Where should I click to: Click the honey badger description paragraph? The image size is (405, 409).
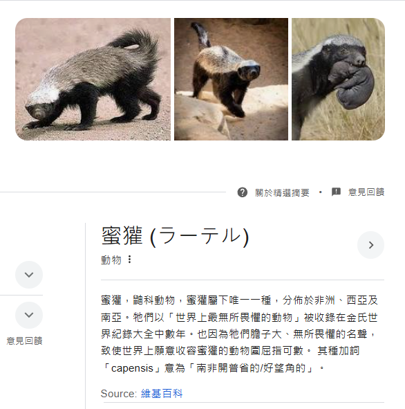click(239, 334)
